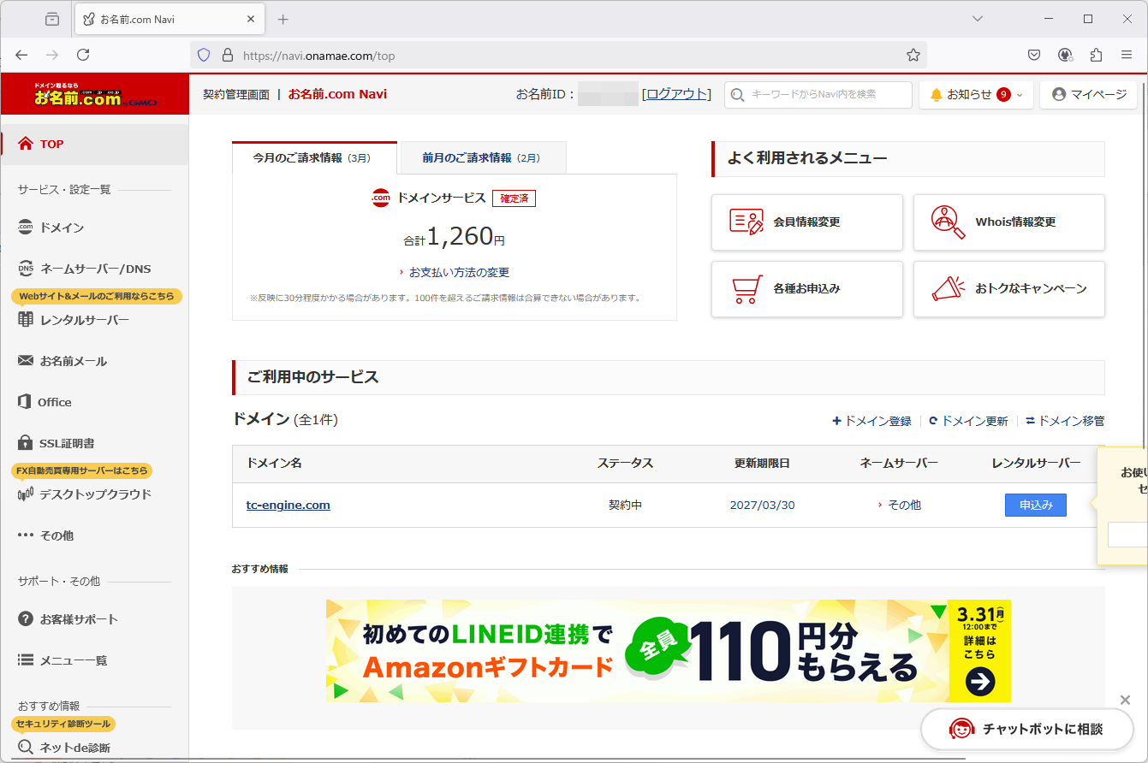1148x763 pixels.
Task: Open おトクなキャンペーン megaphone icon
Action: pos(948,289)
